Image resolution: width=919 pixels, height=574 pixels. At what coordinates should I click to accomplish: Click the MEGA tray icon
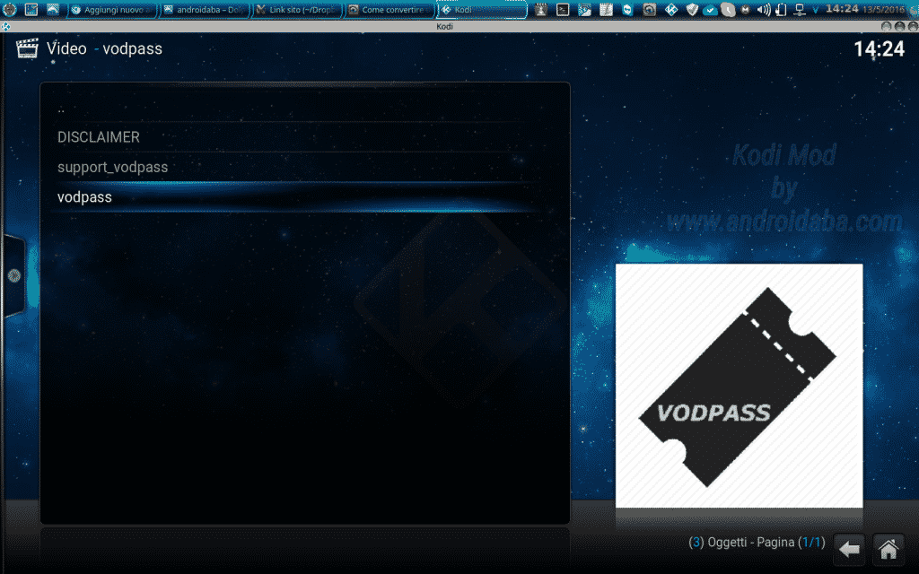[746, 10]
